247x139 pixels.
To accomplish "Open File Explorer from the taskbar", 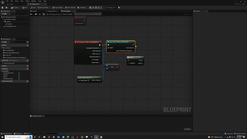I will point(44,137).
